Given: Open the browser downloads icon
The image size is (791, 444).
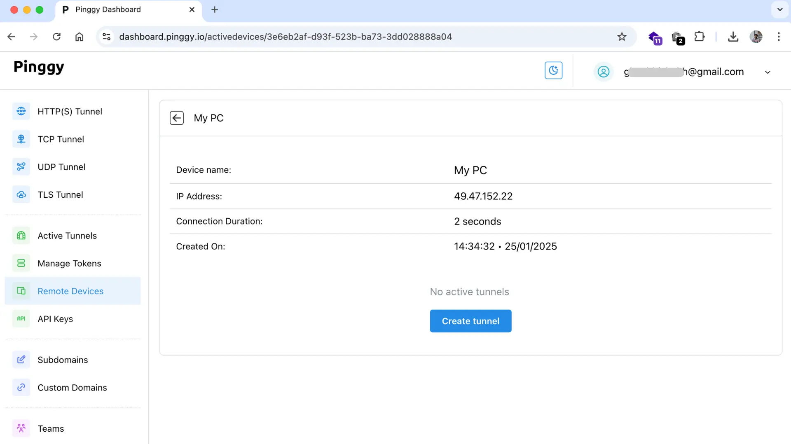Looking at the screenshot, I should (x=733, y=37).
